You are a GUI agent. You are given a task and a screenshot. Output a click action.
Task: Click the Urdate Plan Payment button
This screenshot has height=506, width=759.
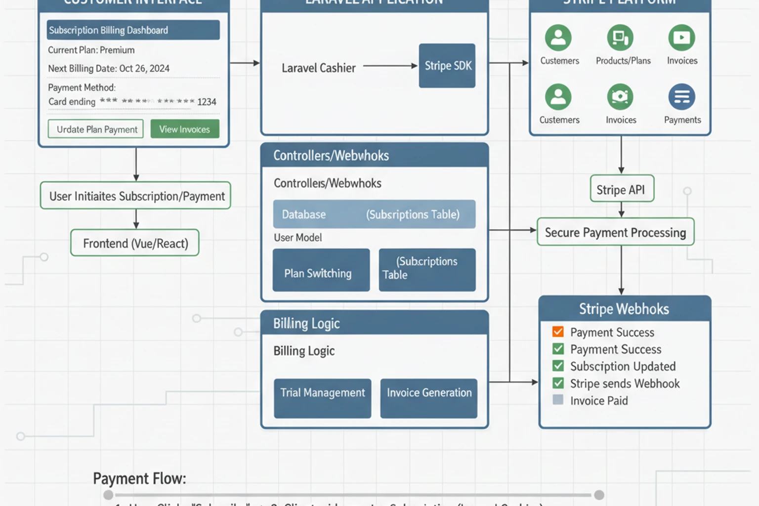(x=96, y=129)
